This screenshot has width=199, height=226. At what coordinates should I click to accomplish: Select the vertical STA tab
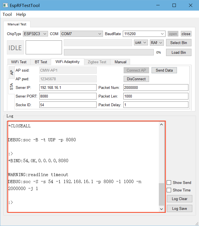pos(12,86)
